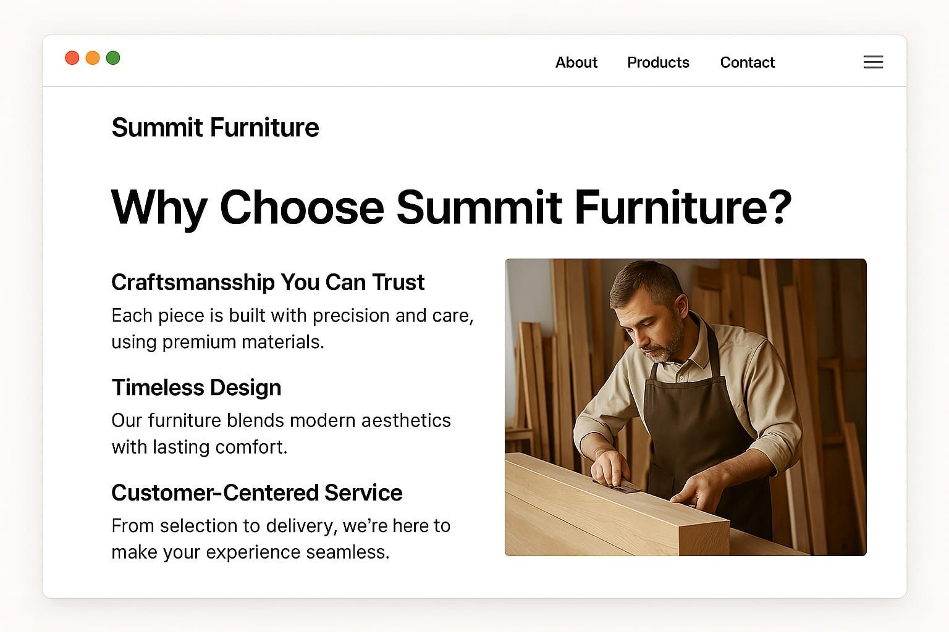Click the green maximize window dot
The image size is (949, 632).
click(113, 58)
